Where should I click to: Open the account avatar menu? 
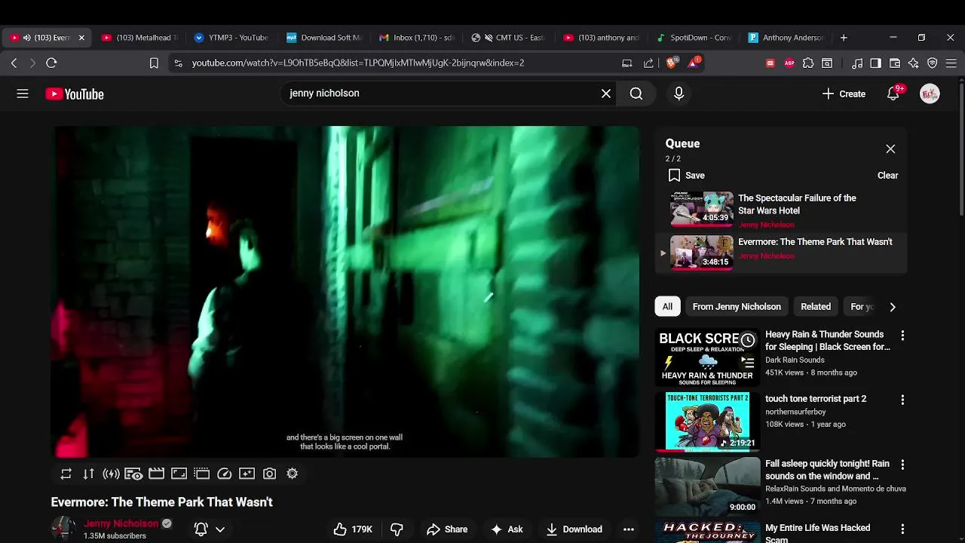point(930,94)
